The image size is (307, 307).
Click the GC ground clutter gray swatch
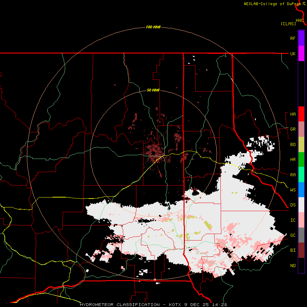pyautogui.click(x=301, y=235)
